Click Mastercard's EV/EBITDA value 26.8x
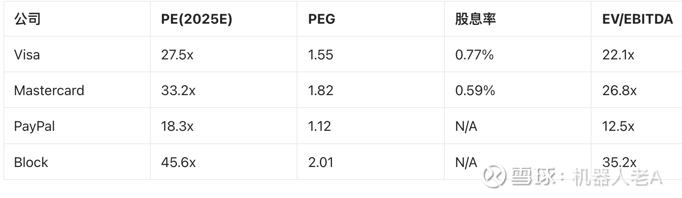 point(620,90)
